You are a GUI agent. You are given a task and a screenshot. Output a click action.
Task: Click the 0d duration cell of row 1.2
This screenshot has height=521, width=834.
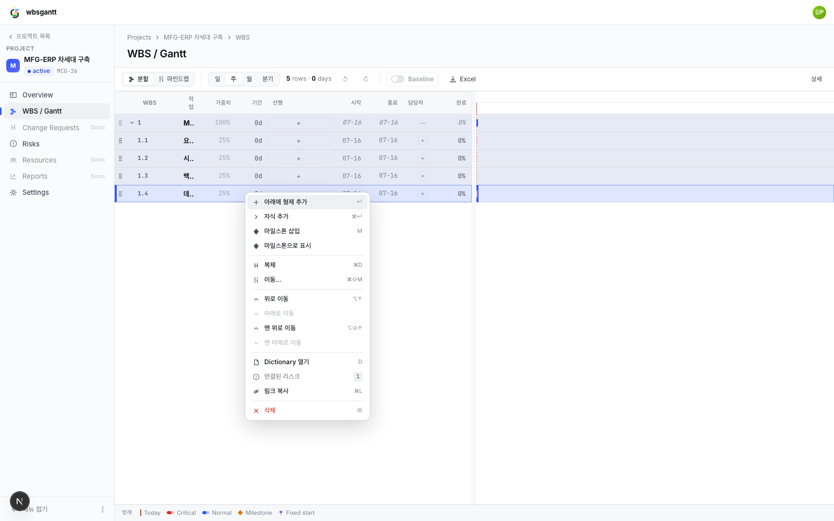tap(259, 158)
